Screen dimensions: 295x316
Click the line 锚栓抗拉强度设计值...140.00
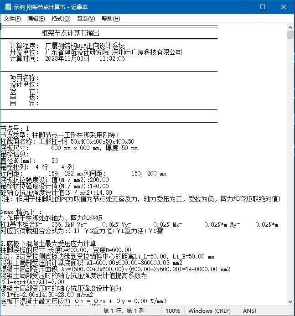(55, 186)
